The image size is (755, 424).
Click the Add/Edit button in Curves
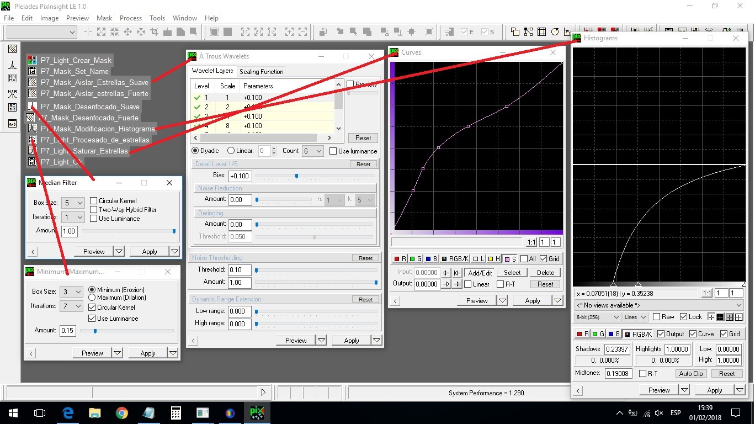[480, 273]
